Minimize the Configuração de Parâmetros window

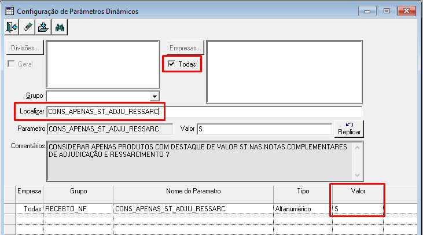pos(367,11)
